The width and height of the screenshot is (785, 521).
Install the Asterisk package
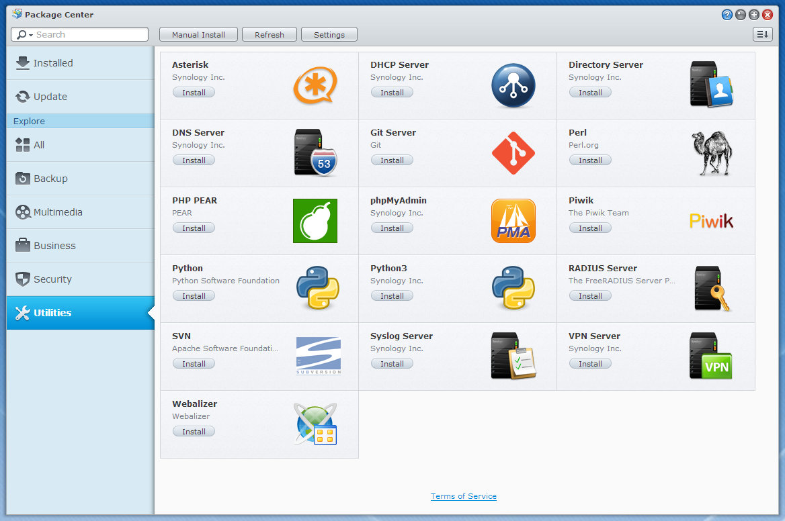pyautogui.click(x=194, y=93)
